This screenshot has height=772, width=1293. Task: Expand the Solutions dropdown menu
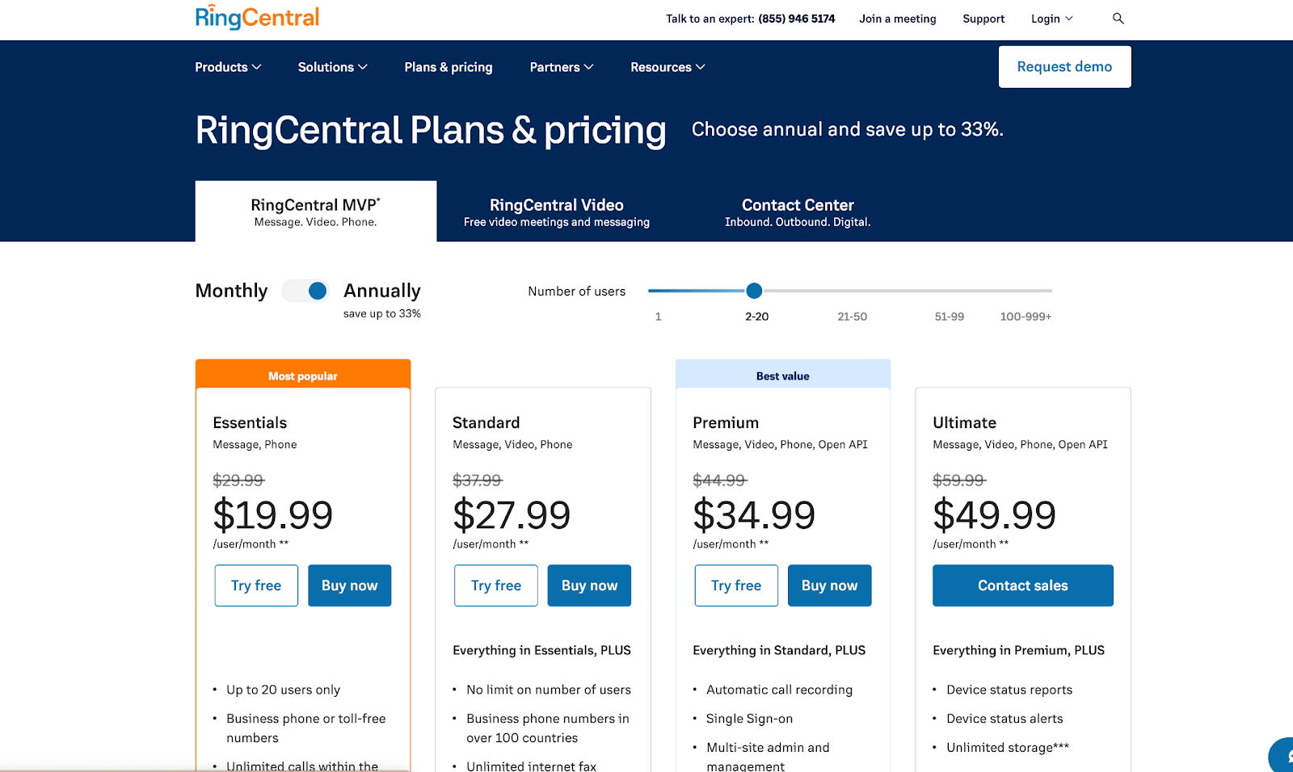(332, 67)
